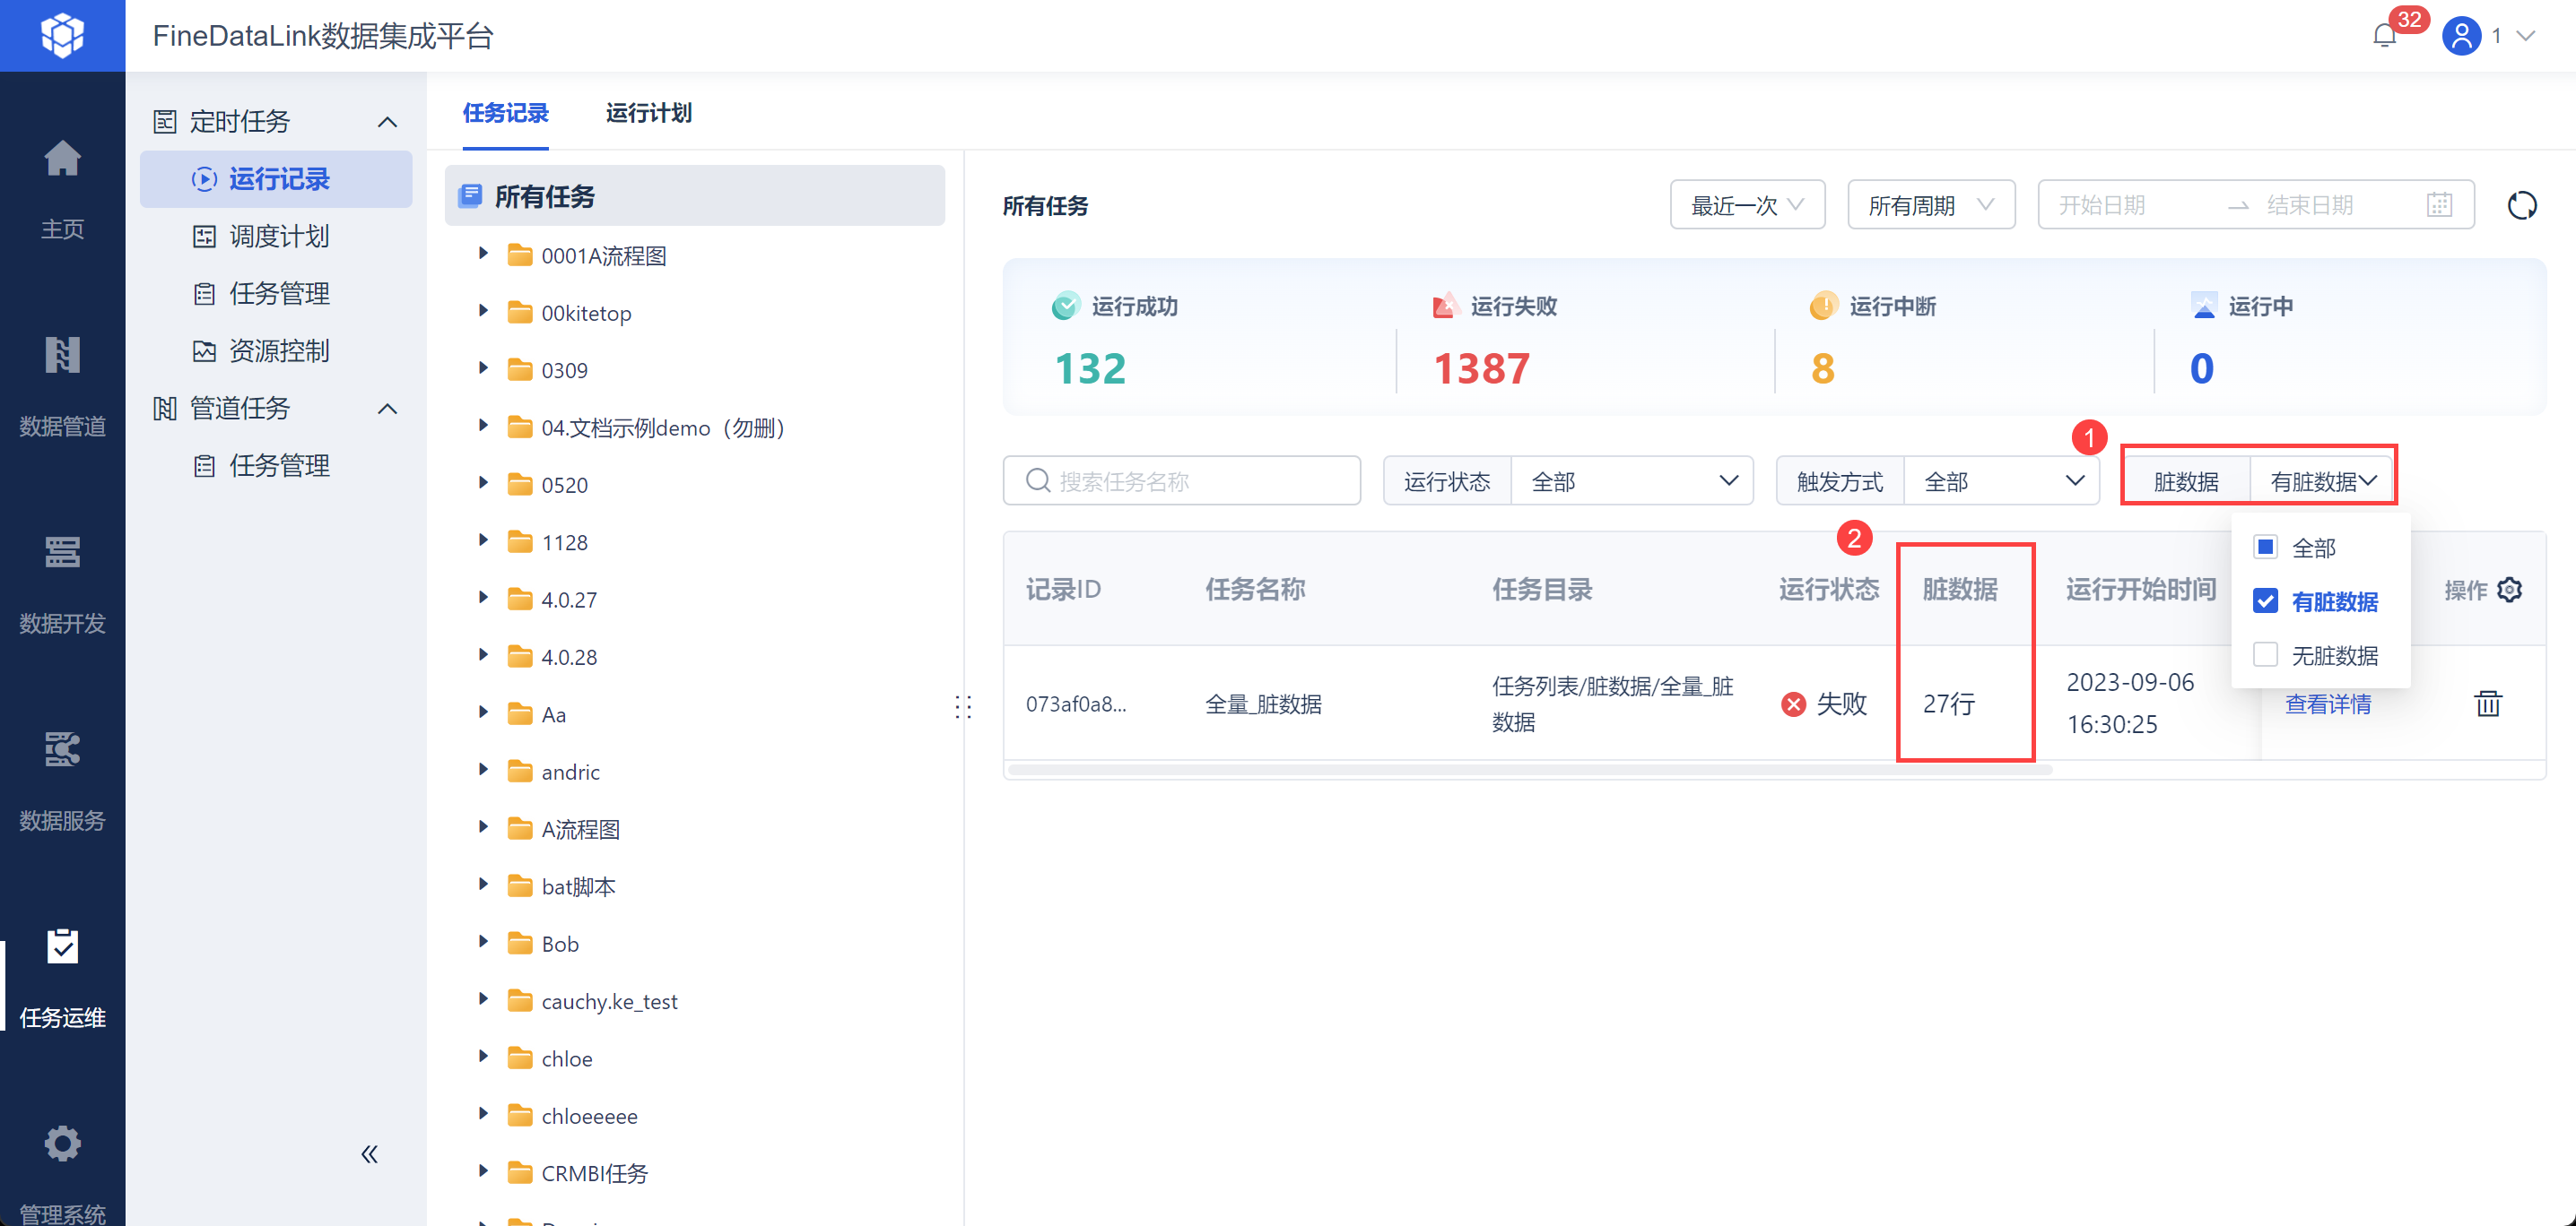Expand the 0001A流程图 folder
This screenshot has height=1226, width=2576.
483,255
